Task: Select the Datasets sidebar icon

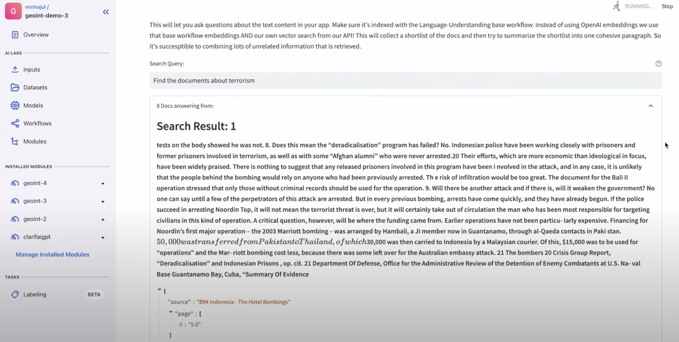Action: [15, 87]
